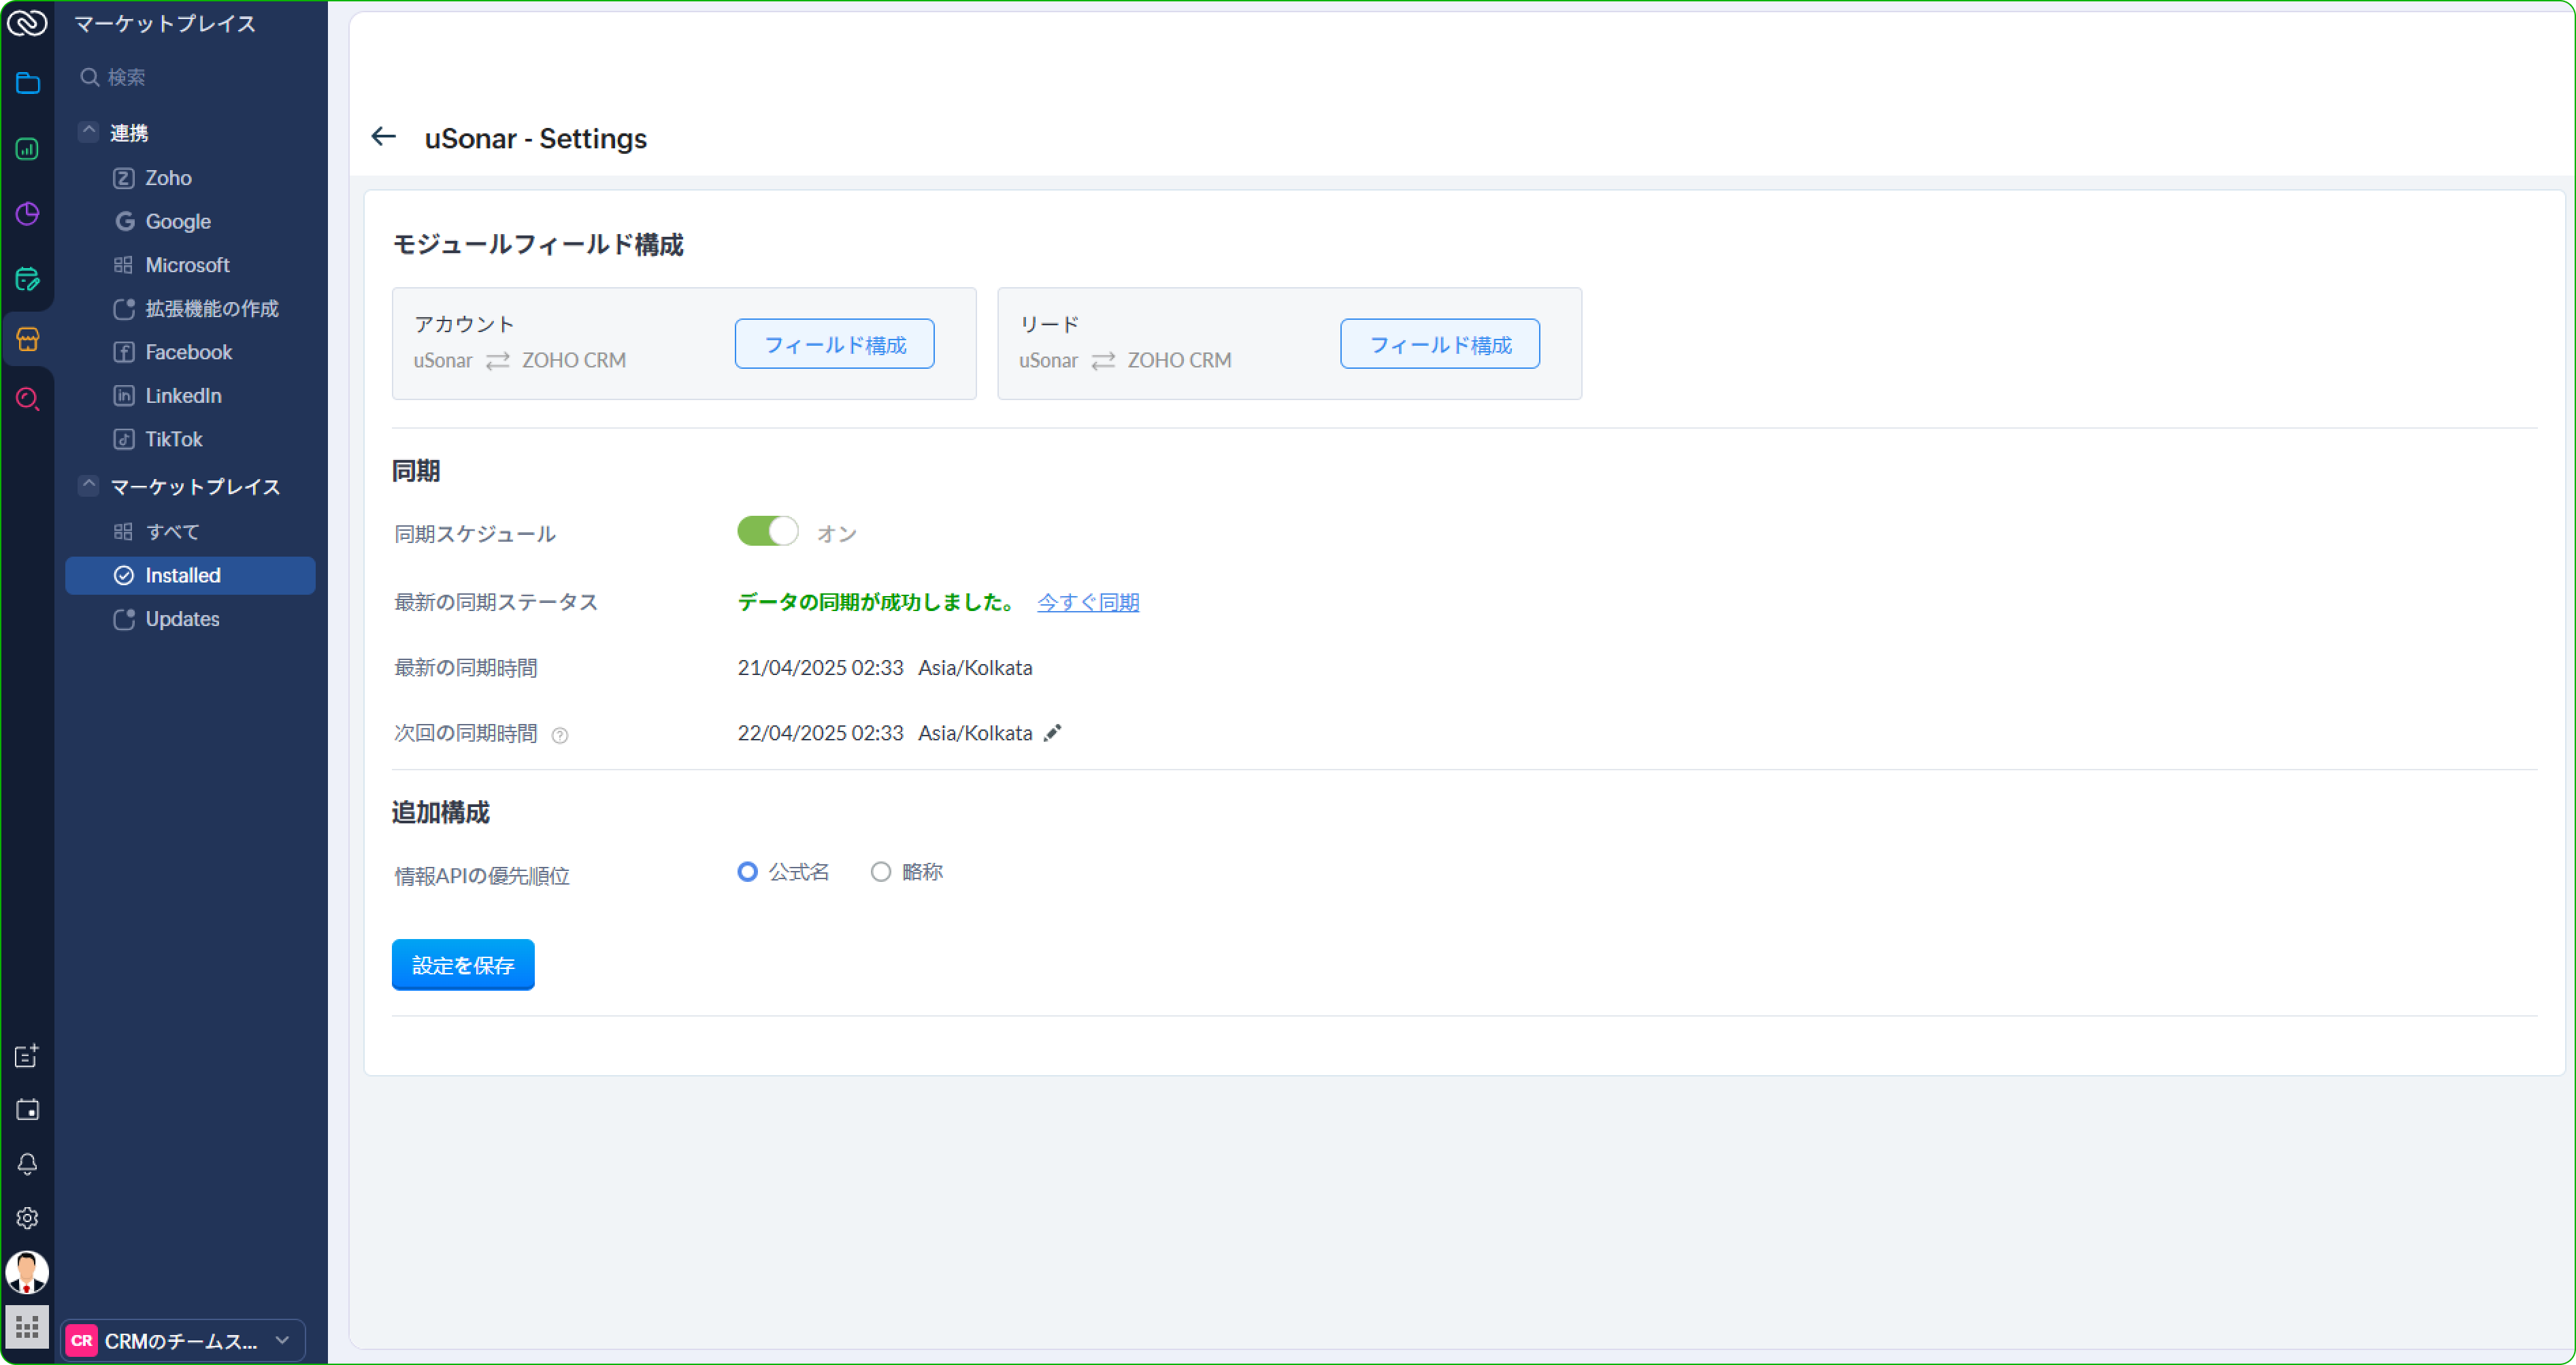Click the apps grid icon at bottom left
This screenshot has width=2576, height=1365.
(x=27, y=1327)
